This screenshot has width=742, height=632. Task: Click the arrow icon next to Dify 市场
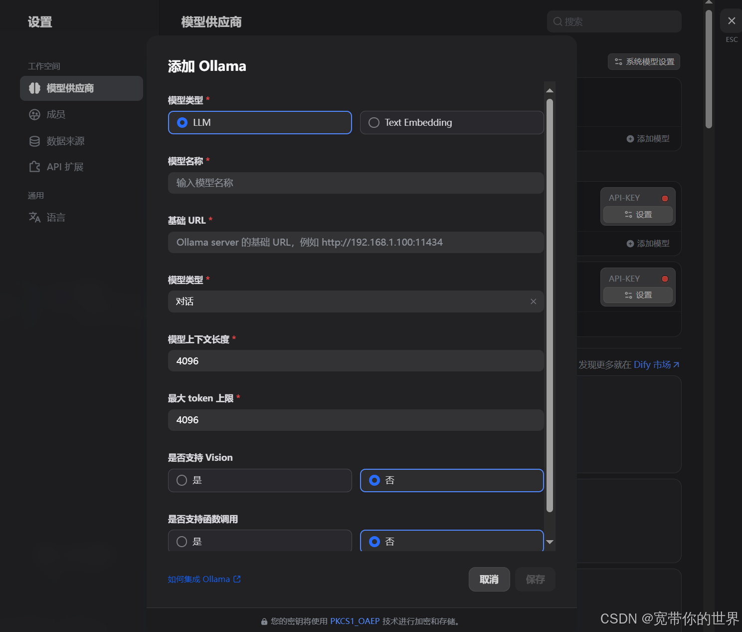676,365
